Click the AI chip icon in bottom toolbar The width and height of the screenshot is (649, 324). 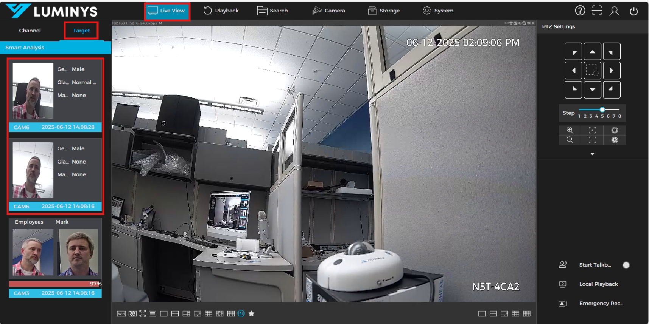pos(241,313)
